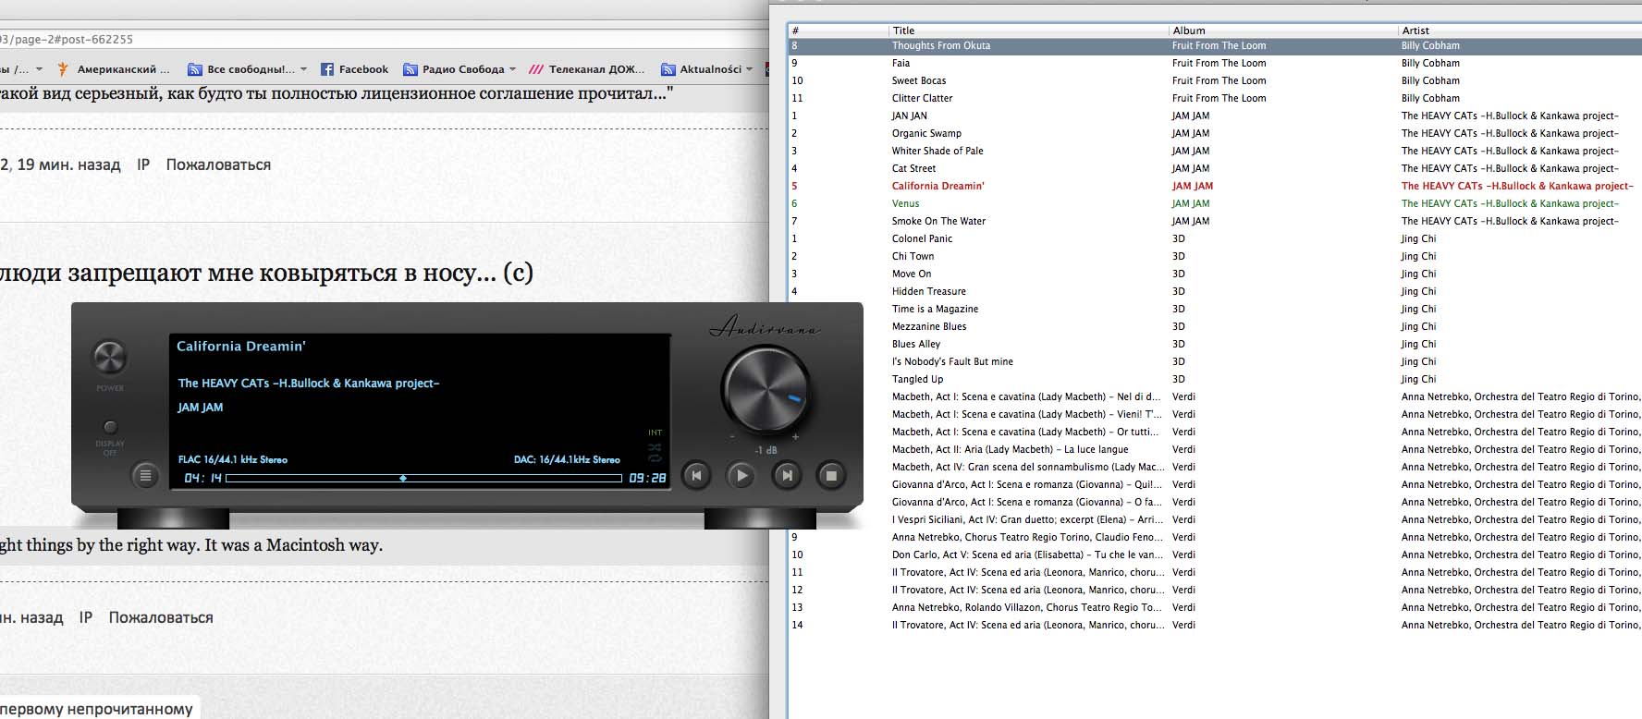Click the Audirvana logo
The image size is (1642, 719).
pos(765,326)
